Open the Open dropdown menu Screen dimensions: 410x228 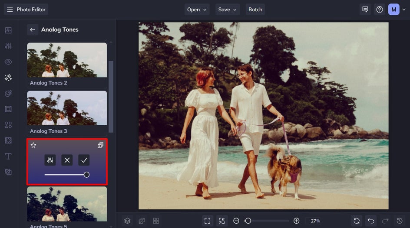197,10
